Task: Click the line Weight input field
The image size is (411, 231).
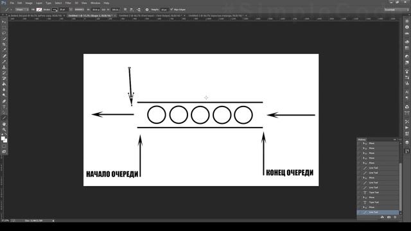Action: pos(164,10)
